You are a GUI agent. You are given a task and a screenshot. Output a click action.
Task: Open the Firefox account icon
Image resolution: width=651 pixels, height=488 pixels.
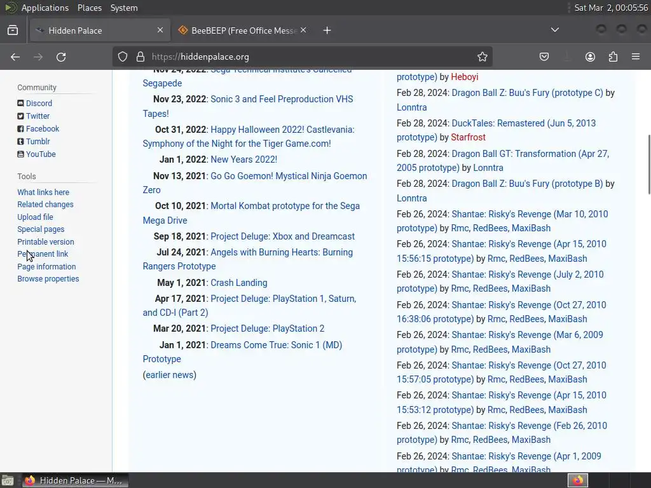pos(590,57)
